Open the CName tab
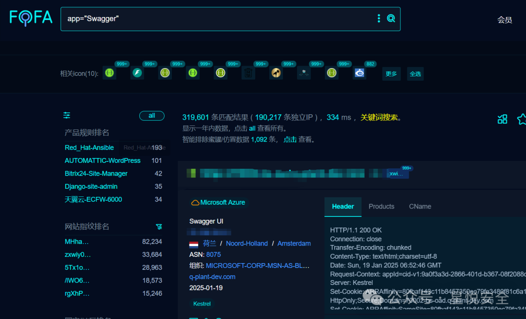This screenshot has width=526, height=319. coord(420,206)
